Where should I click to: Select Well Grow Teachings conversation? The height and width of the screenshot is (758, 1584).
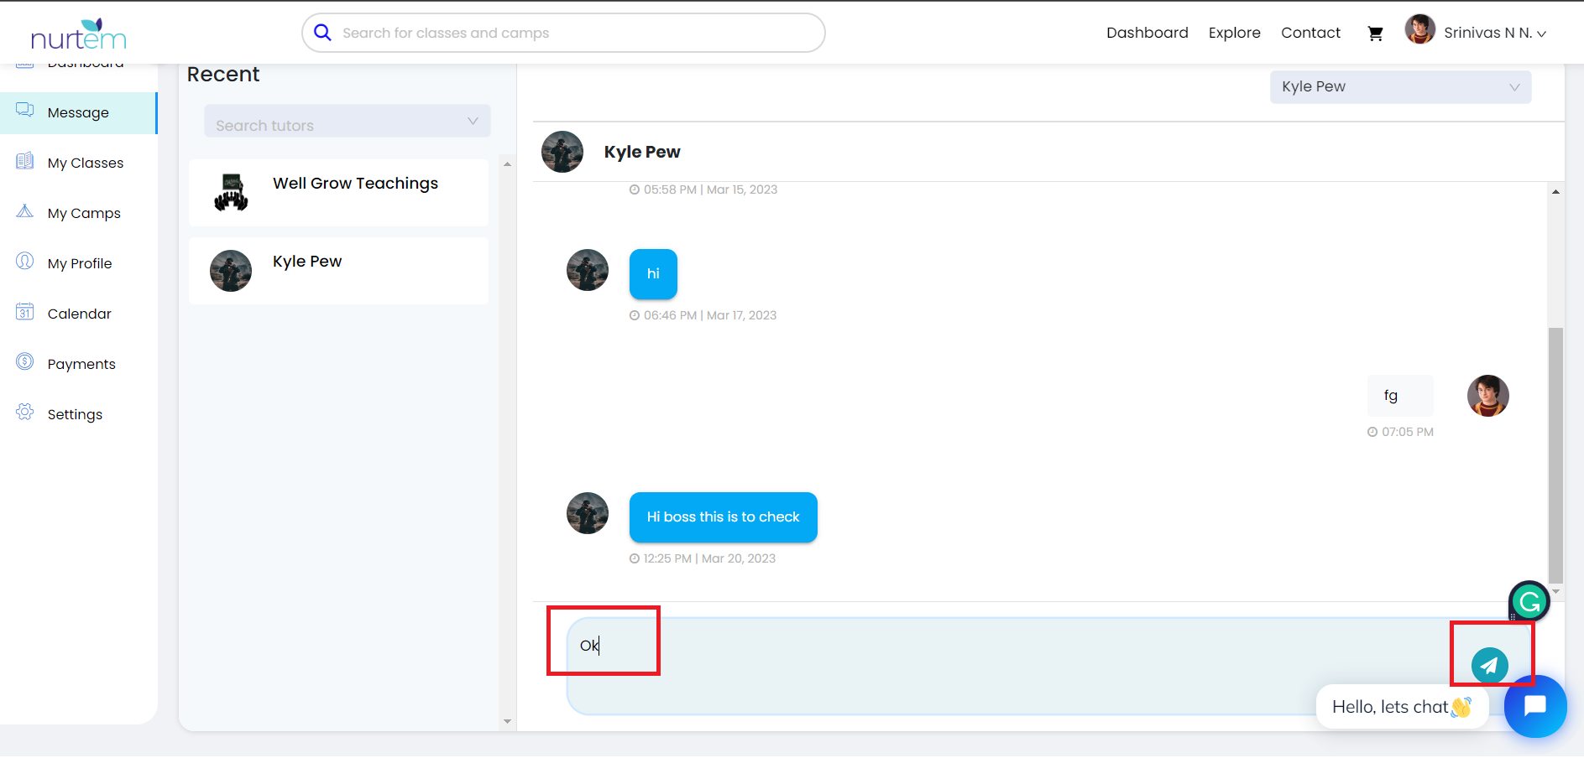point(339,193)
